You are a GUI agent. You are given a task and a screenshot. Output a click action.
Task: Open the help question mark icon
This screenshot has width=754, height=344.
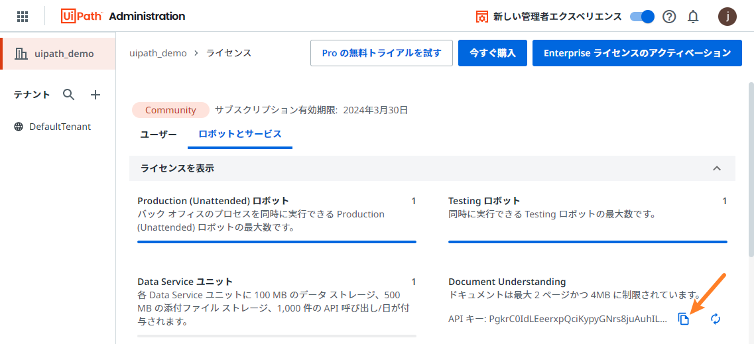(669, 17)
